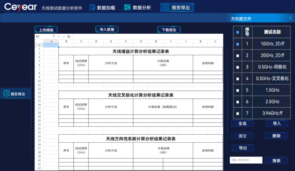
Task: Click the 1.5GHz file name
Action: pyautogui.click(x=272, y=90)
